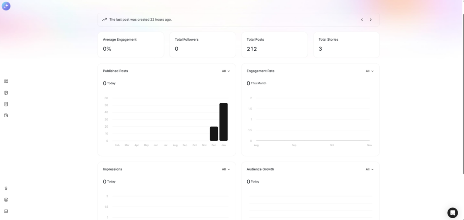Expand the Engagement Rate 'All' filter dropdown
The width and height of the screenshot is (464, 220).
click(x=369, y=71)
